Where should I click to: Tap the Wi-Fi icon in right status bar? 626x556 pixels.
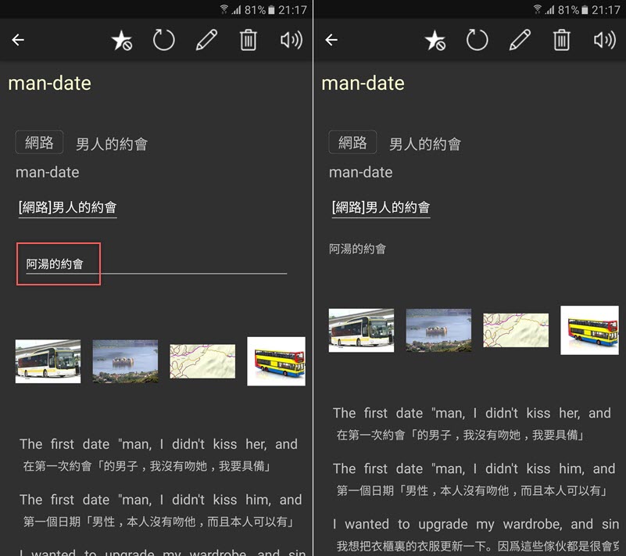[538, 9]
